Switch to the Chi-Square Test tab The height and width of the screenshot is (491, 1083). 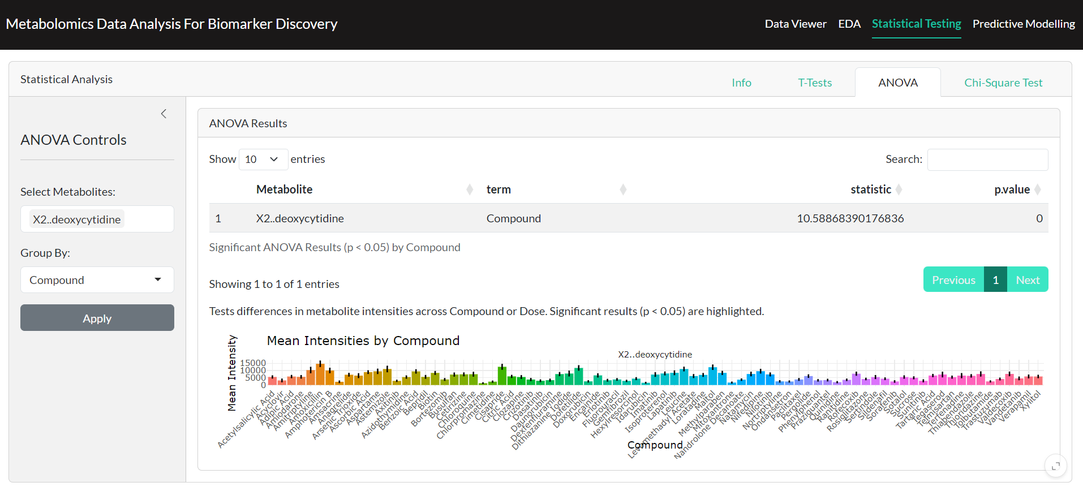[x=1003, y=83]
